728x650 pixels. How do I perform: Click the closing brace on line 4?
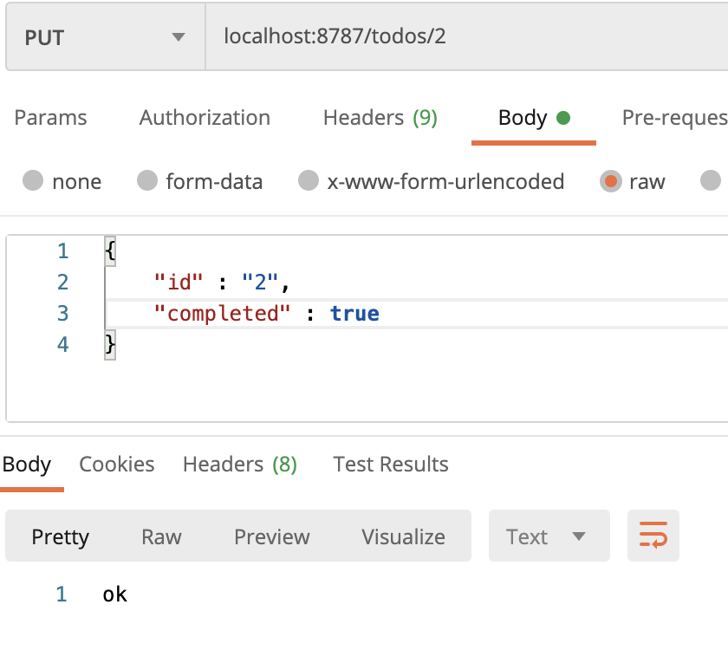point(110,345)
